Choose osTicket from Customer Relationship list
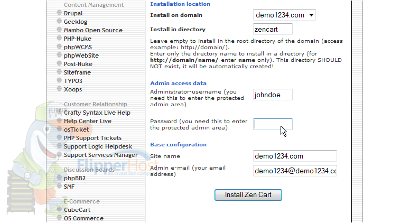 point(77,129)
